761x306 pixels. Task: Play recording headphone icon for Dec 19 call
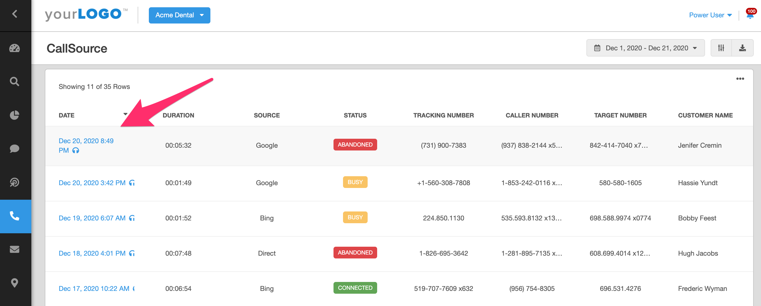(x=132, y=218)
